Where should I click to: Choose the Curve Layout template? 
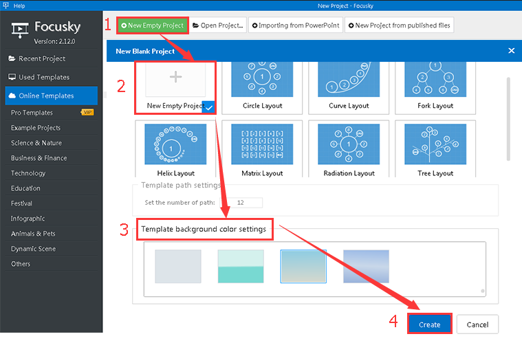349,87
